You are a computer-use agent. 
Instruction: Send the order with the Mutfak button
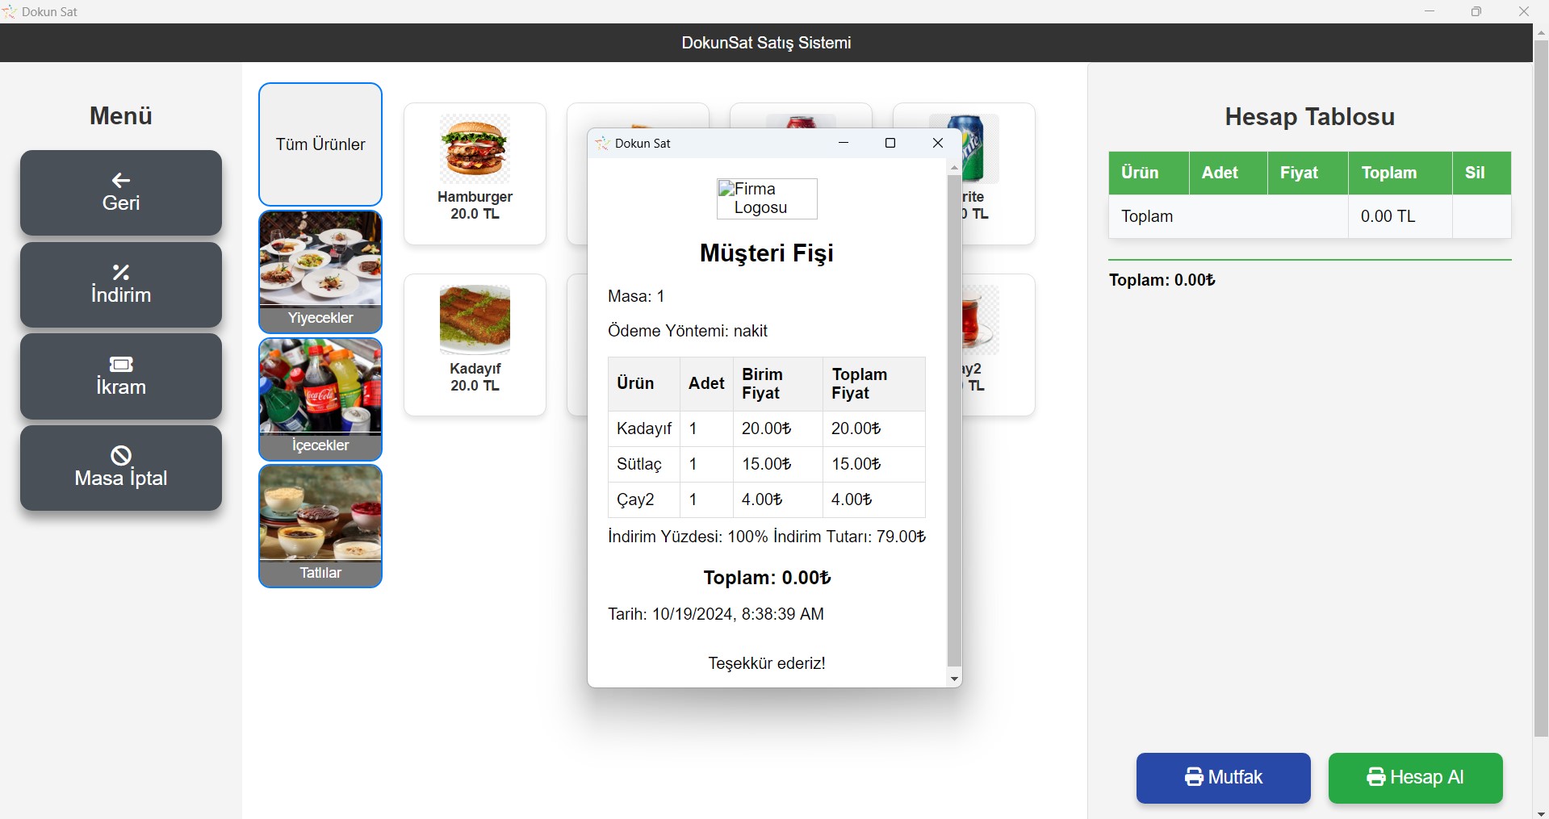(1223, 777)
